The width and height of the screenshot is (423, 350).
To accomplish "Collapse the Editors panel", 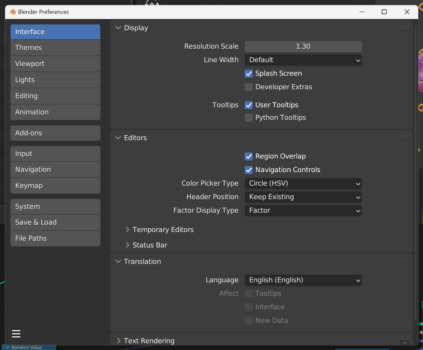I will tap(118, 138).
